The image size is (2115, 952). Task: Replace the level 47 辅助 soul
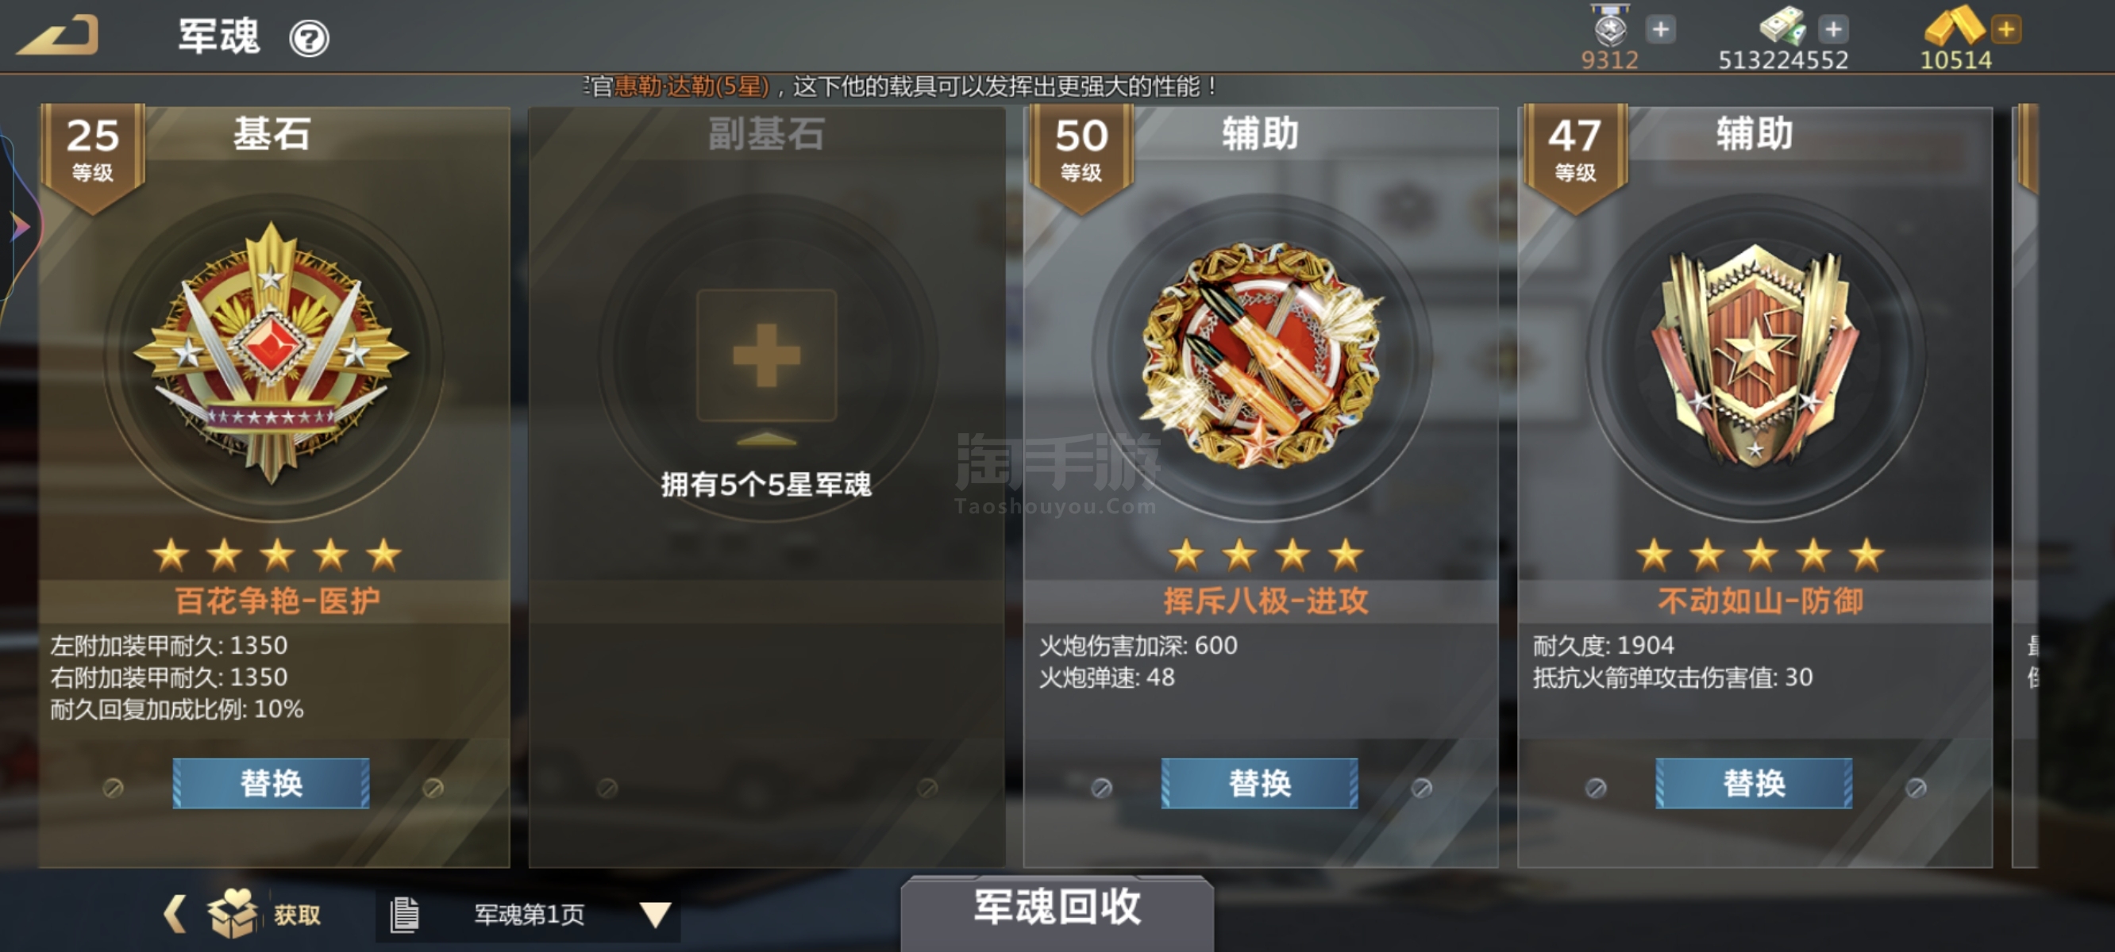pos(1754,783)
